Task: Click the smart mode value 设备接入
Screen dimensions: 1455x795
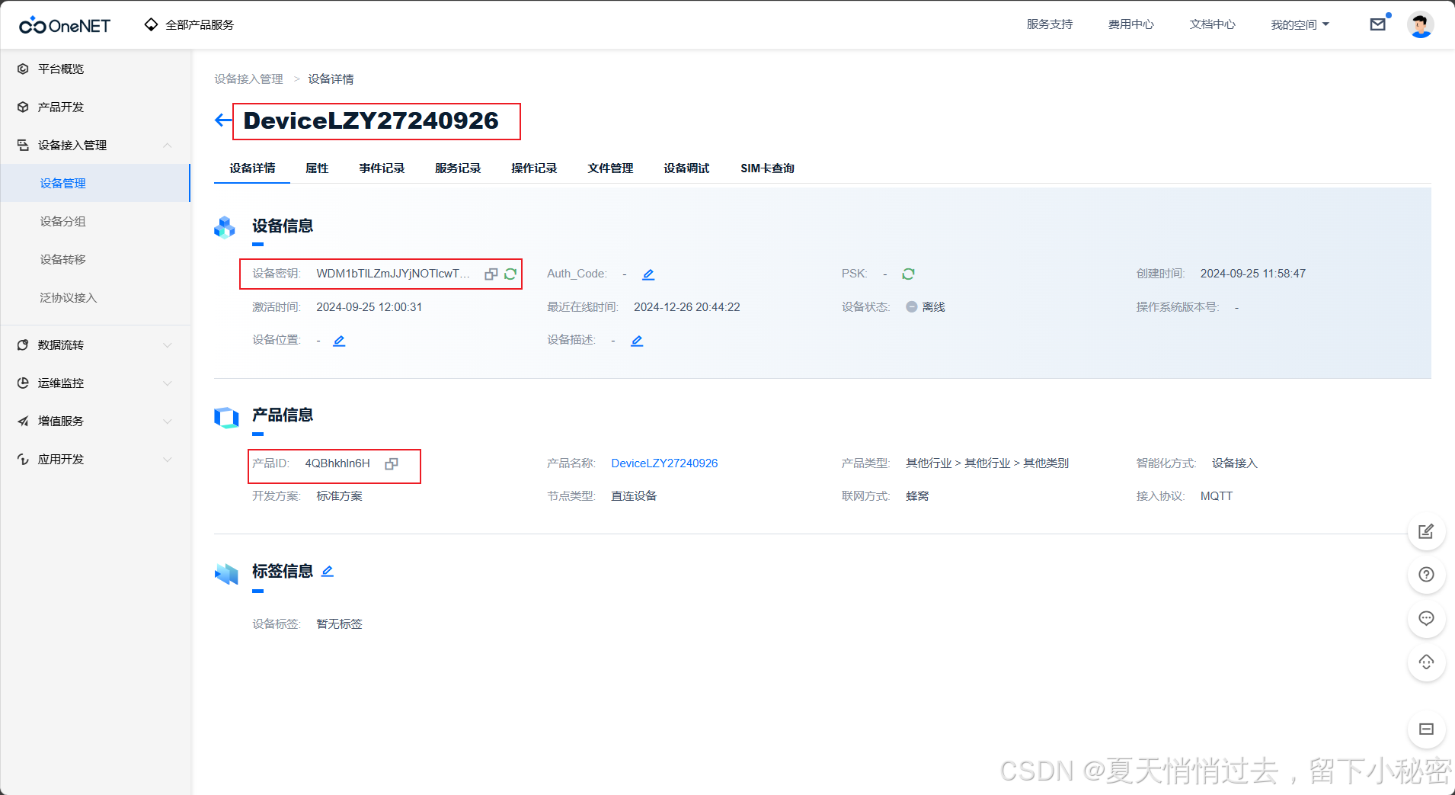Action: 1235,463
